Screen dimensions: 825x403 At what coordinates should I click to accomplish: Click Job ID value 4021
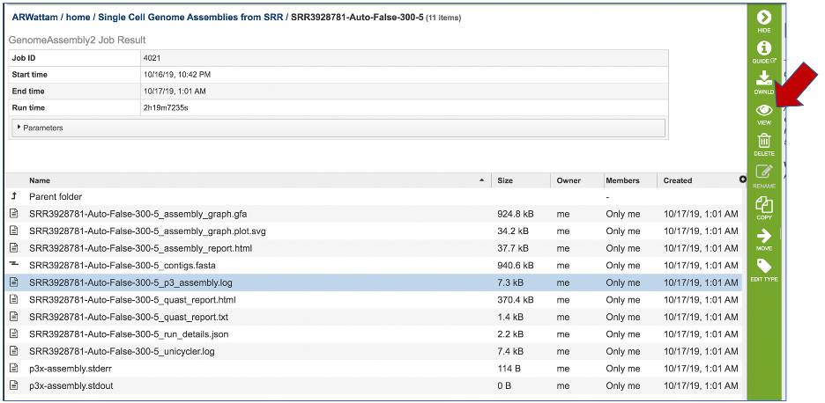point(152,58)
